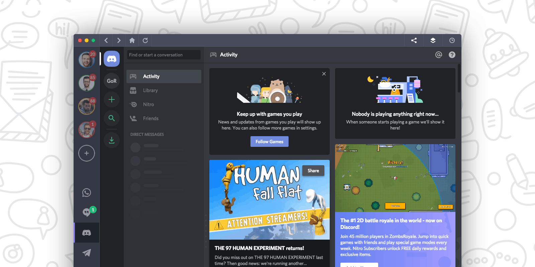Open WhatsApp from the sidebar
This screenshot has height=267, width=535.
[87, 193]
